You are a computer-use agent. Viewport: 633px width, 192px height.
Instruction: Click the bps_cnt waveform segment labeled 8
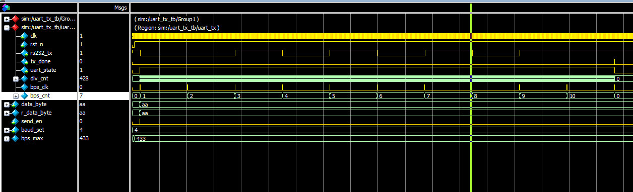495,95
